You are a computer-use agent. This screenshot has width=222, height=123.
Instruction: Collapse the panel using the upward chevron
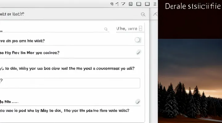click(156, 14)
